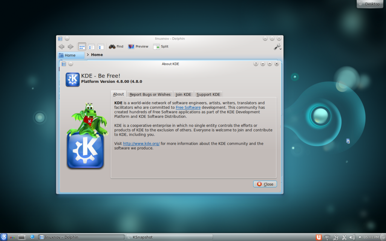The image size is (386, 241).
Task: Go forward in Dolphin navigation
Action: pos(70,46)
